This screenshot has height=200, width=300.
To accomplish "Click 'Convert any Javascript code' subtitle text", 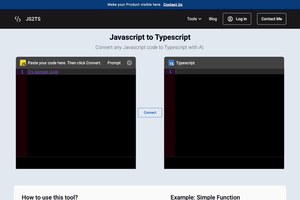I will 150,47.
